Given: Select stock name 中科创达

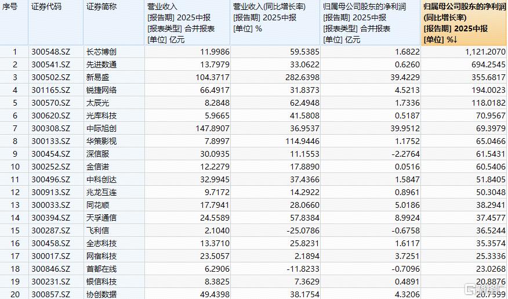Looking at the screenshot, I should pos(101,179).
